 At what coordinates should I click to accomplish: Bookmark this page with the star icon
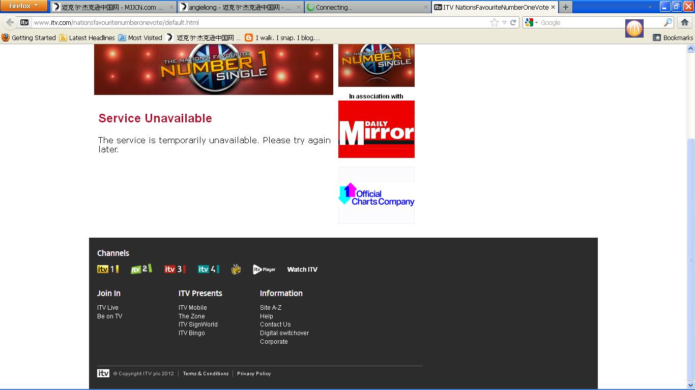[x=494, y=22]
